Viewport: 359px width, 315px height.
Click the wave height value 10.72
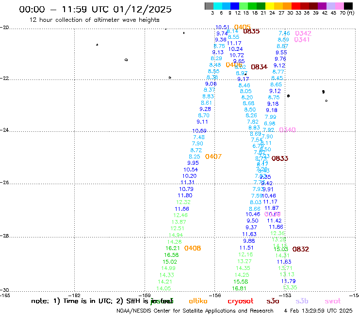(x=237, y=55)
